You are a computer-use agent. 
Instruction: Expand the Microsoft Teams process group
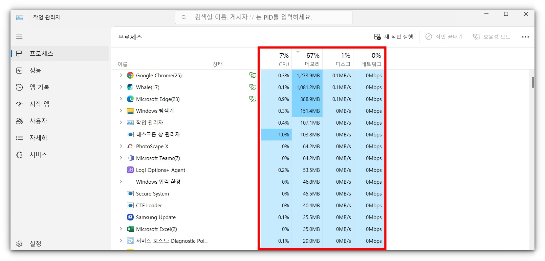(x=121, y=158)
